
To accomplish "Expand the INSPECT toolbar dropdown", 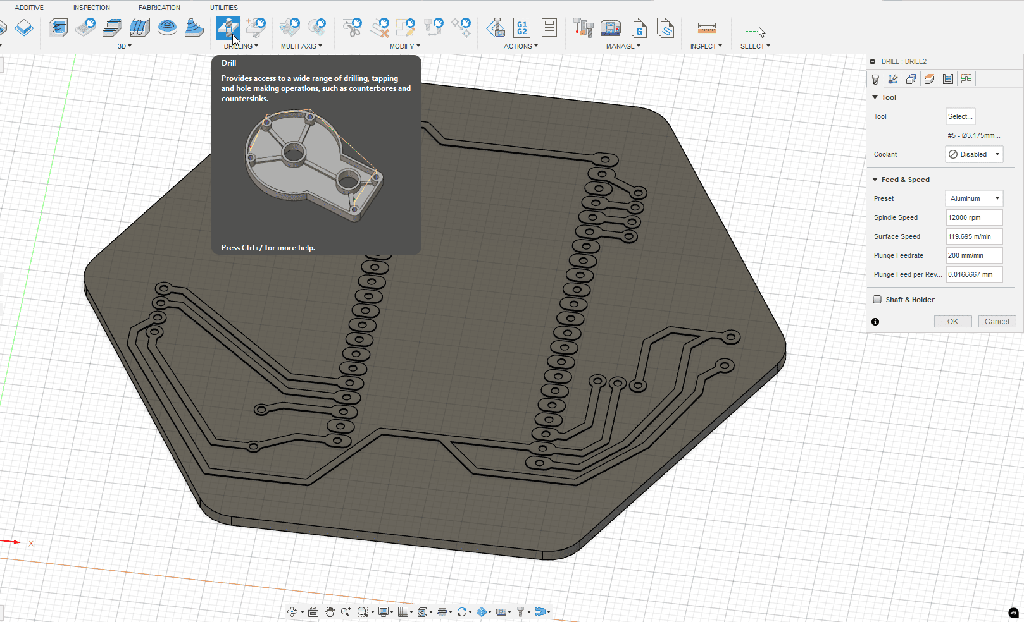I will tap(706, 46).
